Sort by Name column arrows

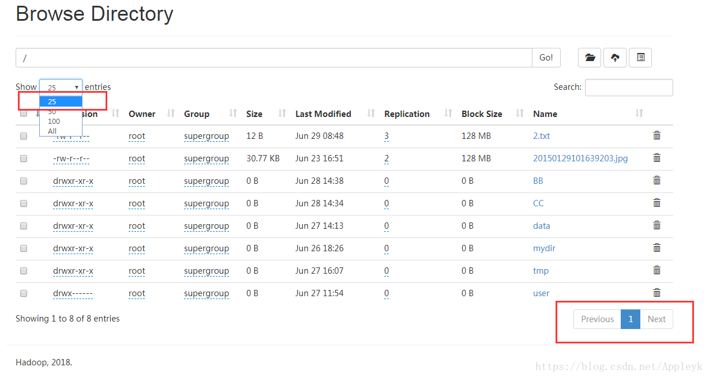click(639, 114)
